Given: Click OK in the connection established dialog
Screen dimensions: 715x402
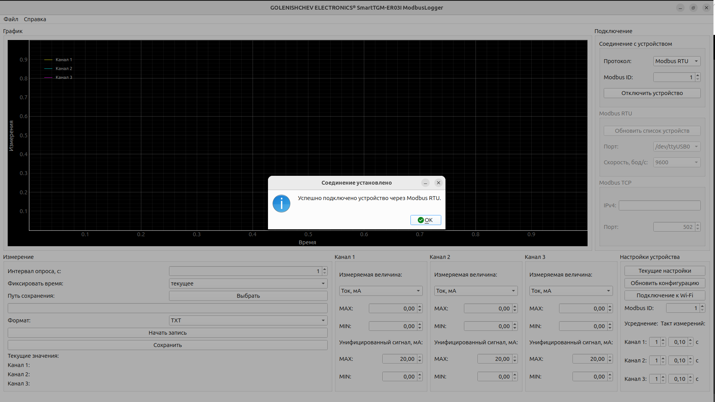Looking at the screenshot, I should (x=425, y=220).
